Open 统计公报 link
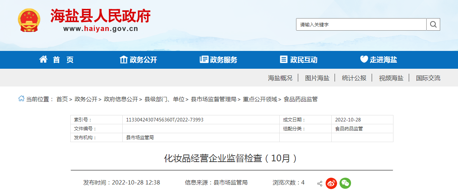458x193 pixels. [354, 78]
